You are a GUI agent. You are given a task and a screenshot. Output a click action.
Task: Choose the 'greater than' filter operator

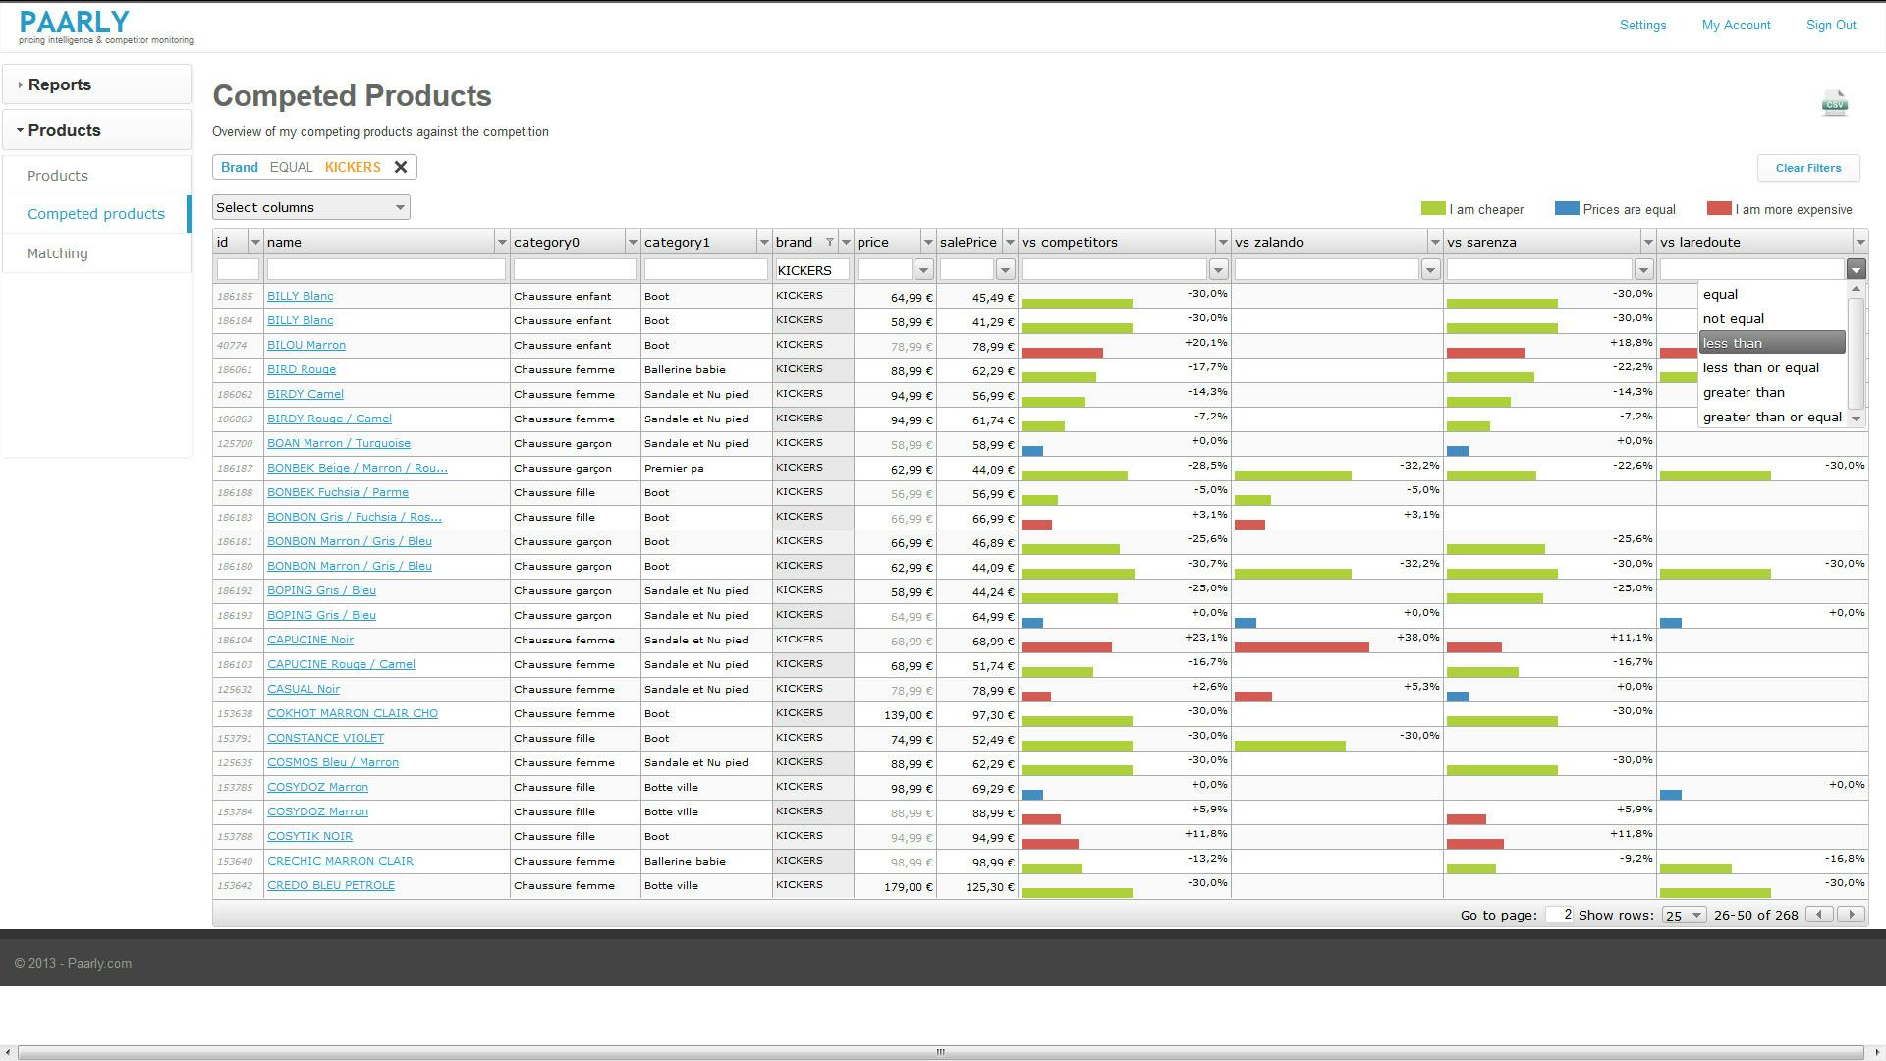click(1772, 392)
